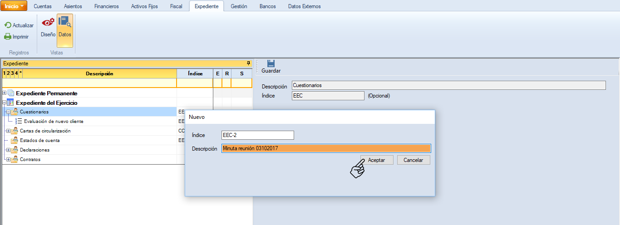Switch to the Bancos tab

267,6
